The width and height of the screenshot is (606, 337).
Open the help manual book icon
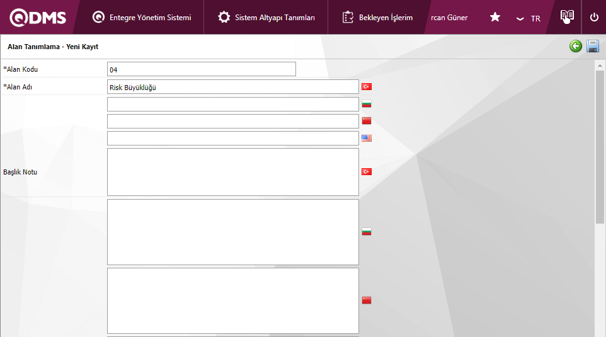(567, 17)
